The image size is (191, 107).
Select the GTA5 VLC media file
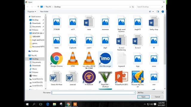(73, 60)
